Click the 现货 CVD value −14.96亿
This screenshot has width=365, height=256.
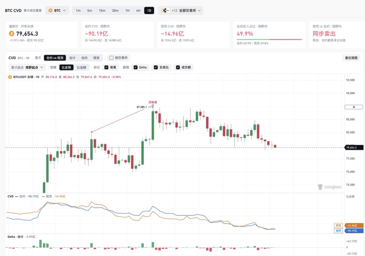point(173,34)
